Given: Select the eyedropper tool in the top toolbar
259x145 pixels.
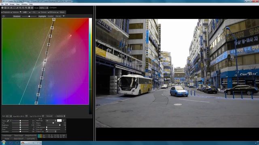Looking at the screenshot, I should 17,8.
